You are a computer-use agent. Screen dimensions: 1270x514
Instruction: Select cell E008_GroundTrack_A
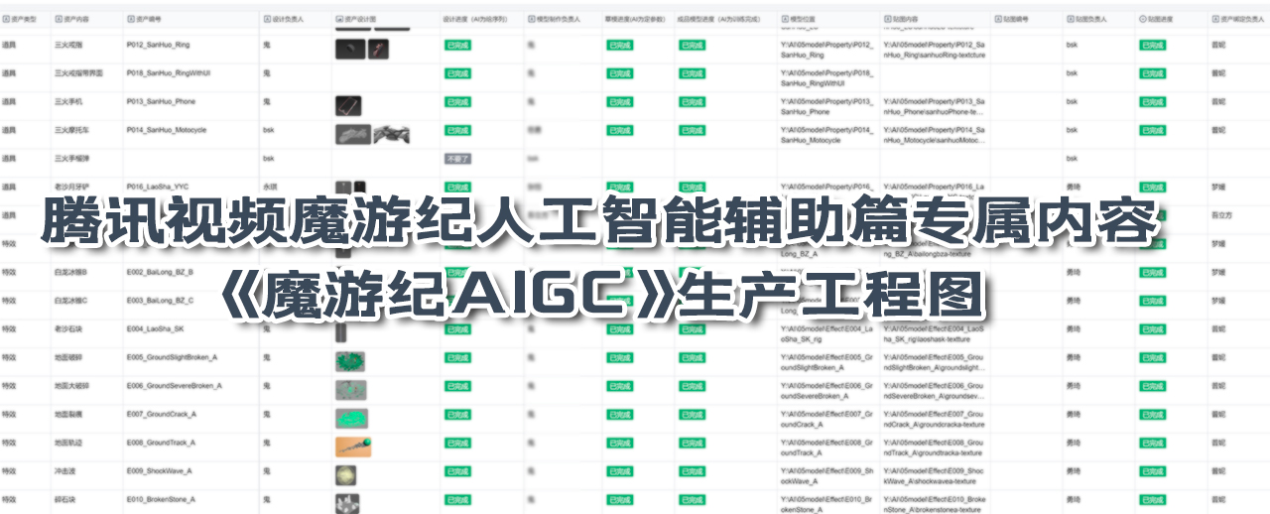[x=160, y=443]
